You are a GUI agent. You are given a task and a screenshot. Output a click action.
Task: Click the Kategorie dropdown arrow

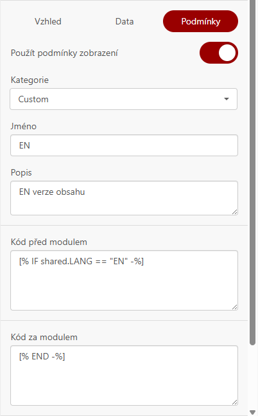point(226,99)
